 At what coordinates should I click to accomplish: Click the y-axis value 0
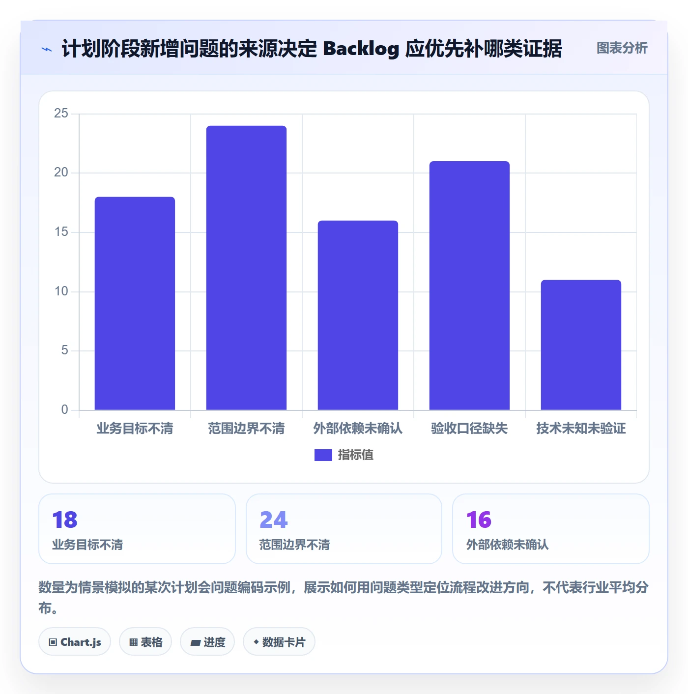pyautogui.click(x=64, y=410)
